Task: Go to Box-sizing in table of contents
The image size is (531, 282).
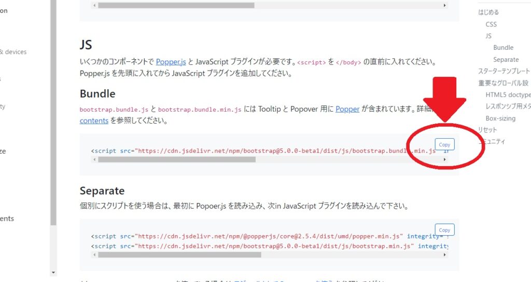Action: click(500, 118)
